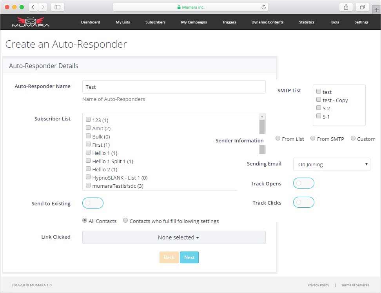Show all tabs overview icon
The width and height of the screenshot is (381, 293).
pos(362,7)
